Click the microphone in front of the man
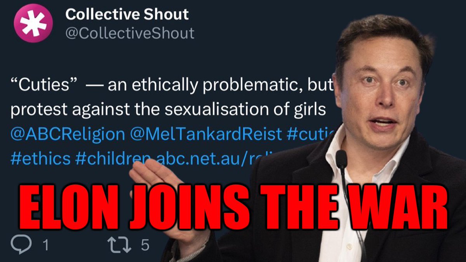Viewport: 466px width, 262px height. coord(341,160)
